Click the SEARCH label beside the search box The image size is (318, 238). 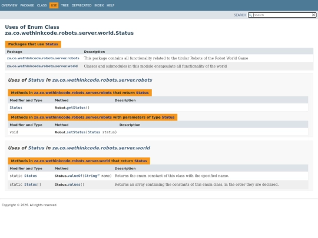tap(240, 15)
